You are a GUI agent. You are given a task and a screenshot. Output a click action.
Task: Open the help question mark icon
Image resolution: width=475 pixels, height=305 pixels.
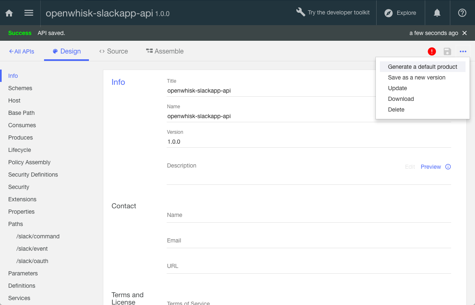(x=462, y=13)
